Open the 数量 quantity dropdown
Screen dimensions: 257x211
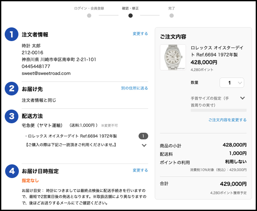coord(232,83)
